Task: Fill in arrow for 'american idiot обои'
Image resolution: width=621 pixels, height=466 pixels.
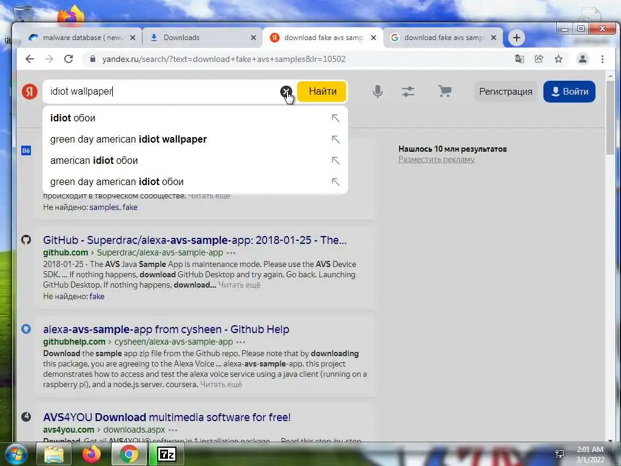Action: (x=335, y=160)
